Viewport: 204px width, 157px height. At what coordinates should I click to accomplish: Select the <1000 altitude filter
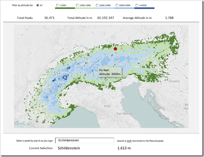click(58, 5)
